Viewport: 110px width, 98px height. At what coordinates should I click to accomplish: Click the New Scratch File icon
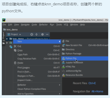point(63,45)
